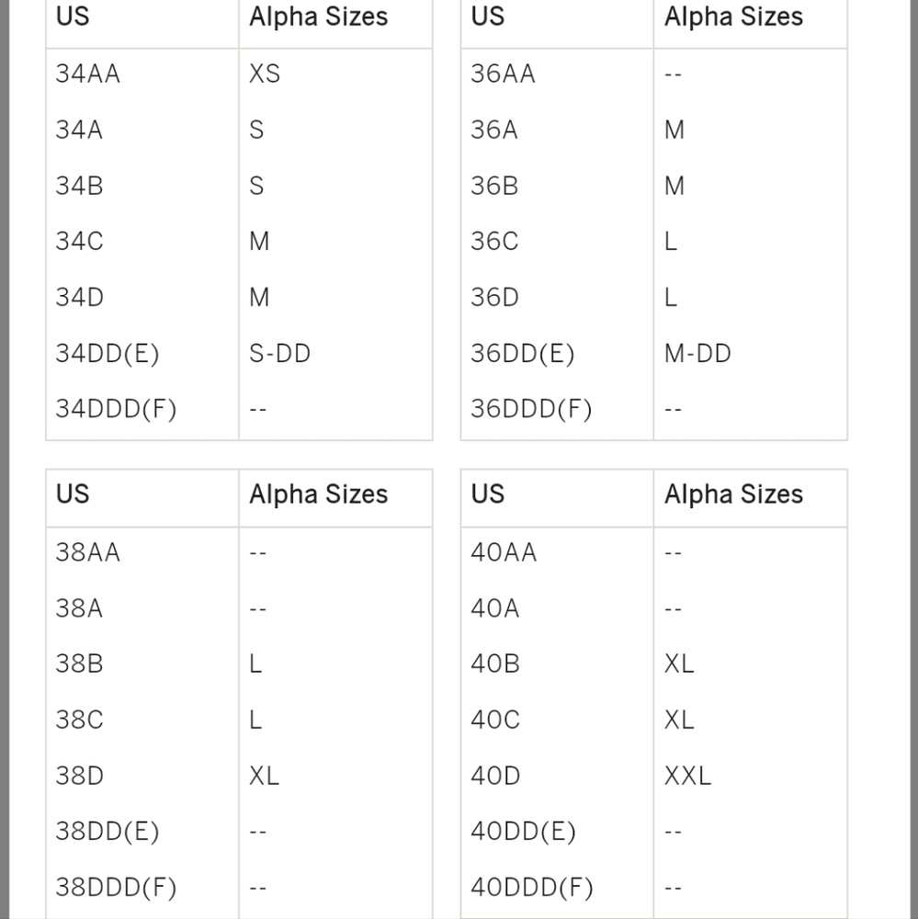Click the 38D size cell
918x919 pixels.
80,776
